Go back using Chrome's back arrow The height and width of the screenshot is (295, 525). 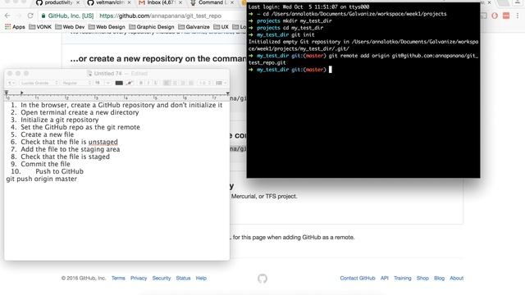[7, 16]
